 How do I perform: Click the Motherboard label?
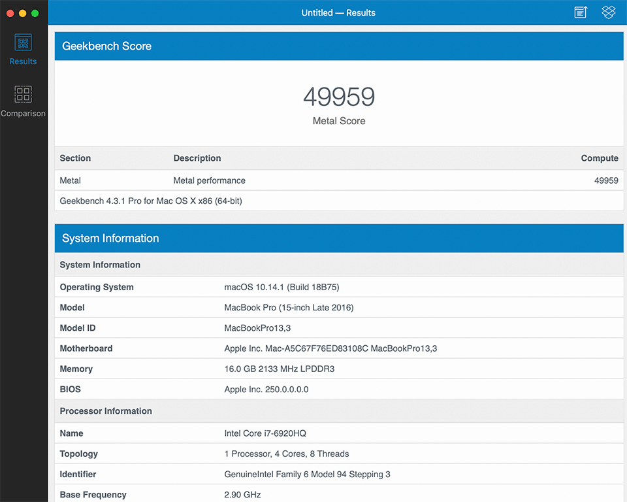[x=86, y=348]
